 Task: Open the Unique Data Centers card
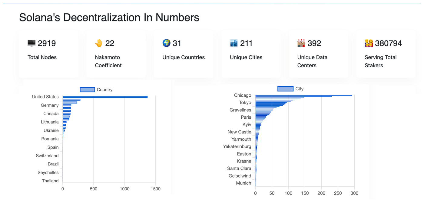(318, 54)
